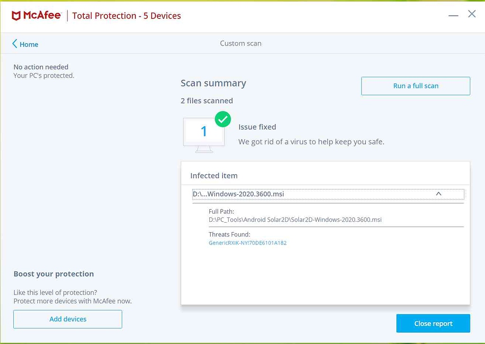Select the monitor graphic showing 1 issue
The width and height of the screenshot is (485, 344).
tap(205, 133)
